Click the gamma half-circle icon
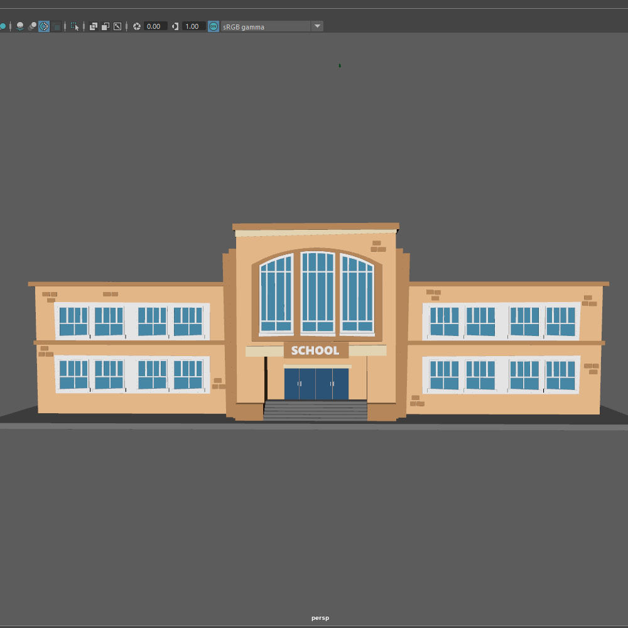 175,26
